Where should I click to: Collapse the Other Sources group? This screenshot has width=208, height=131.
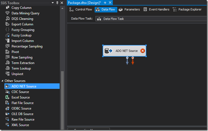2,81
